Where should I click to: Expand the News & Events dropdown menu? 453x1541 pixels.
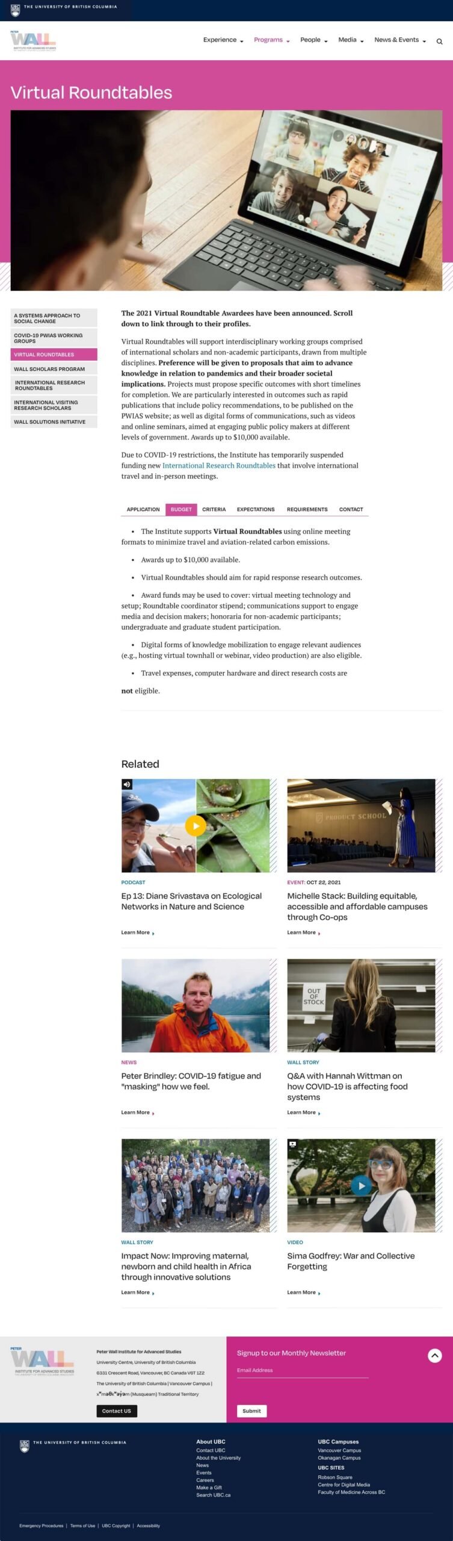[x=399, y=40]
